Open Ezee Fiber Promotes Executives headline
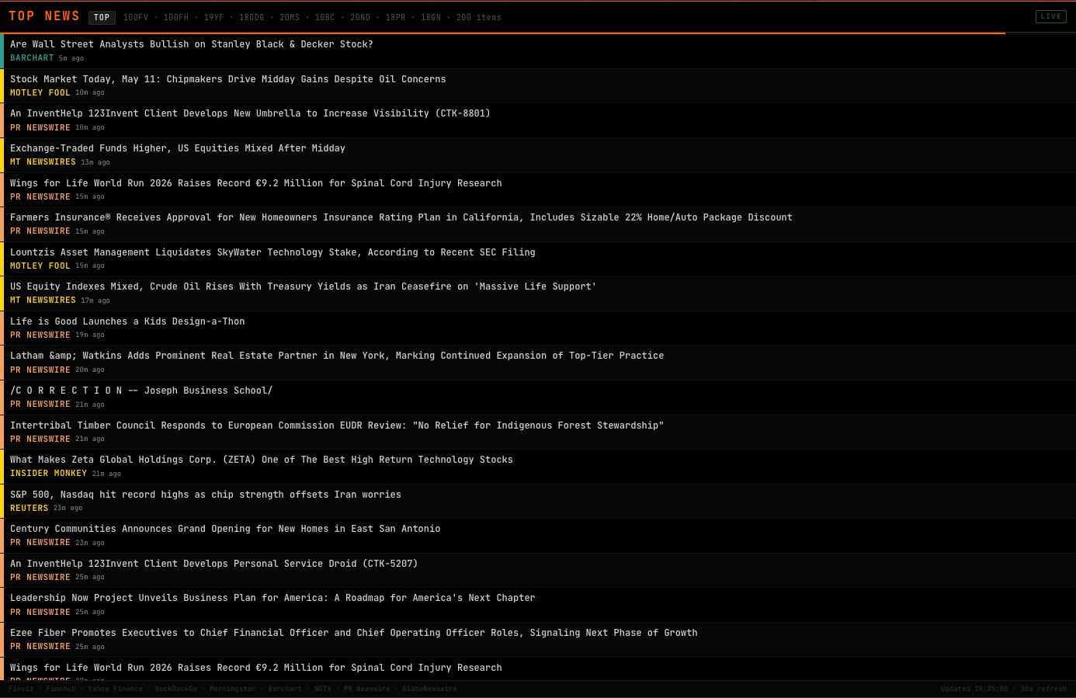The width and height of the screenshot is (1076, 698). pyautogui.click(x=354, y=633)
